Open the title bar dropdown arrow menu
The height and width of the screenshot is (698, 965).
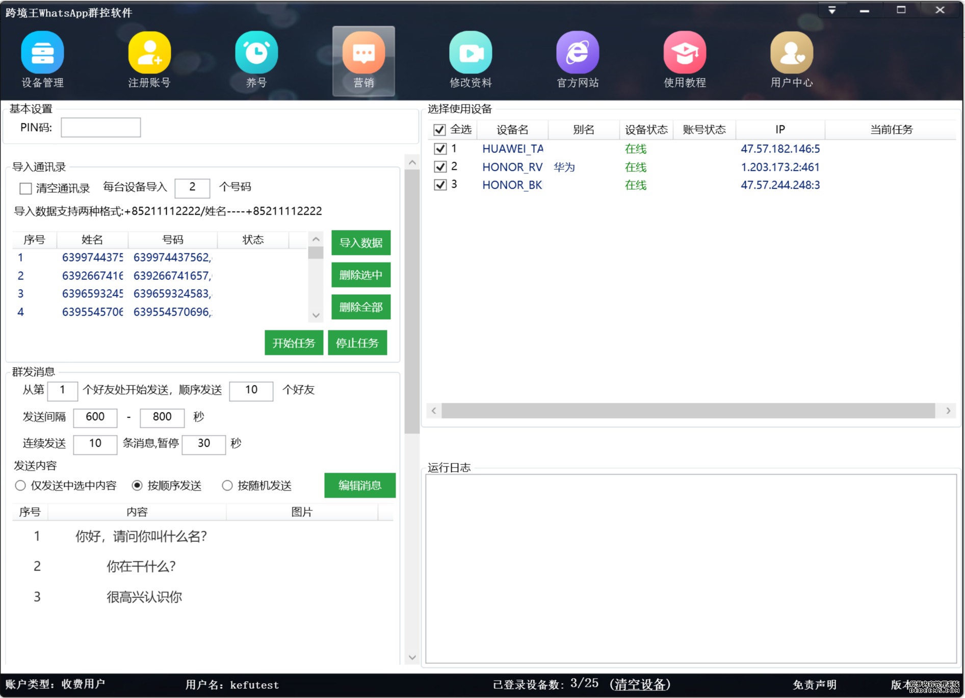[832, 10]
